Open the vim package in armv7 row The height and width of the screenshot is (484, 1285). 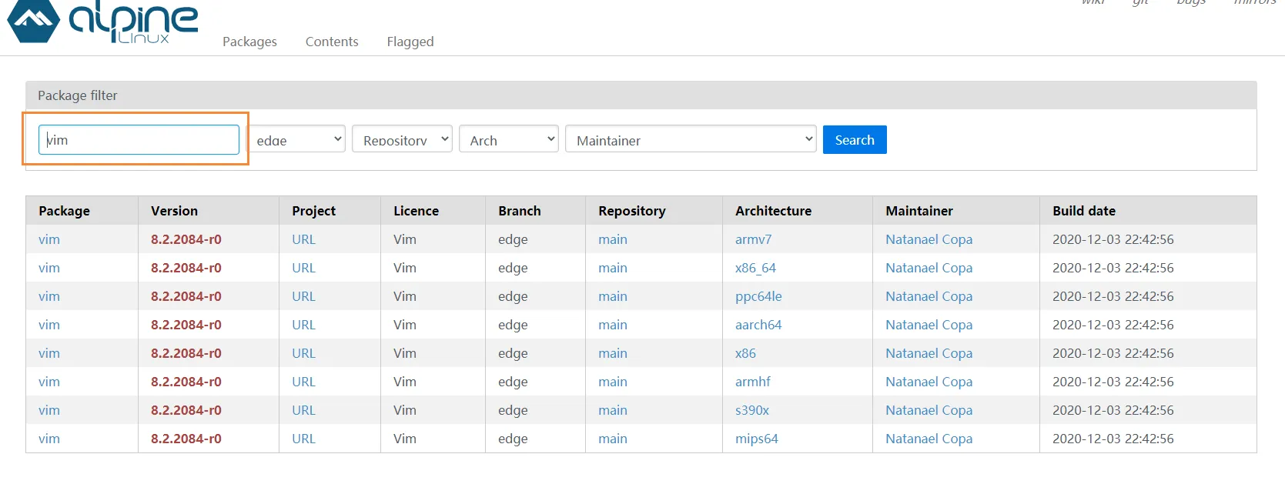tap(49, 239)
